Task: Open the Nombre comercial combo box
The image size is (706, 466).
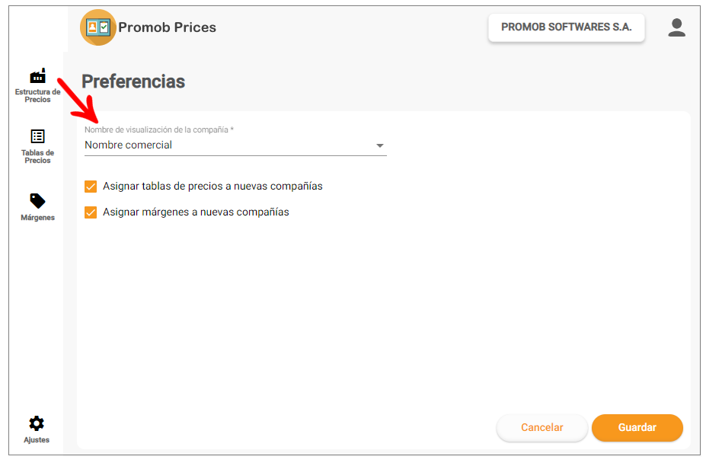Action: coord(235,145)
